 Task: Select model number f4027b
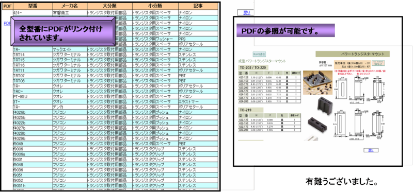[33, 128]
